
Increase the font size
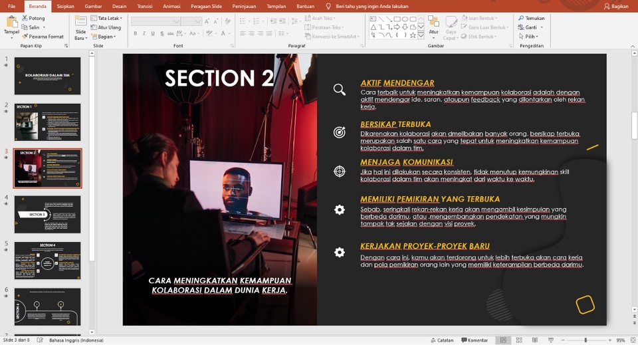(207, 21)
